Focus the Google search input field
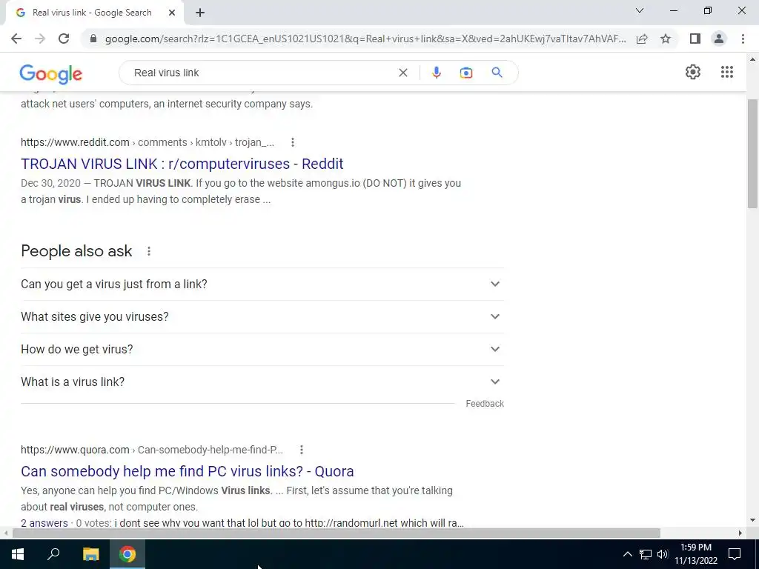 pos(262,73)
